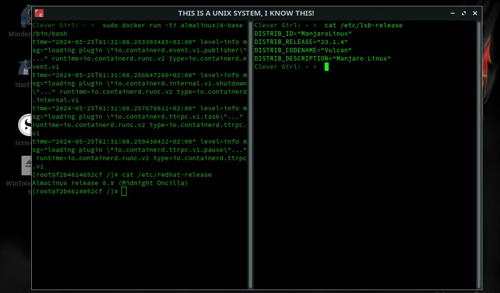This screenshot has height=293, width=500.
Task: Select the Murder desktop icon
Action: 25,20
